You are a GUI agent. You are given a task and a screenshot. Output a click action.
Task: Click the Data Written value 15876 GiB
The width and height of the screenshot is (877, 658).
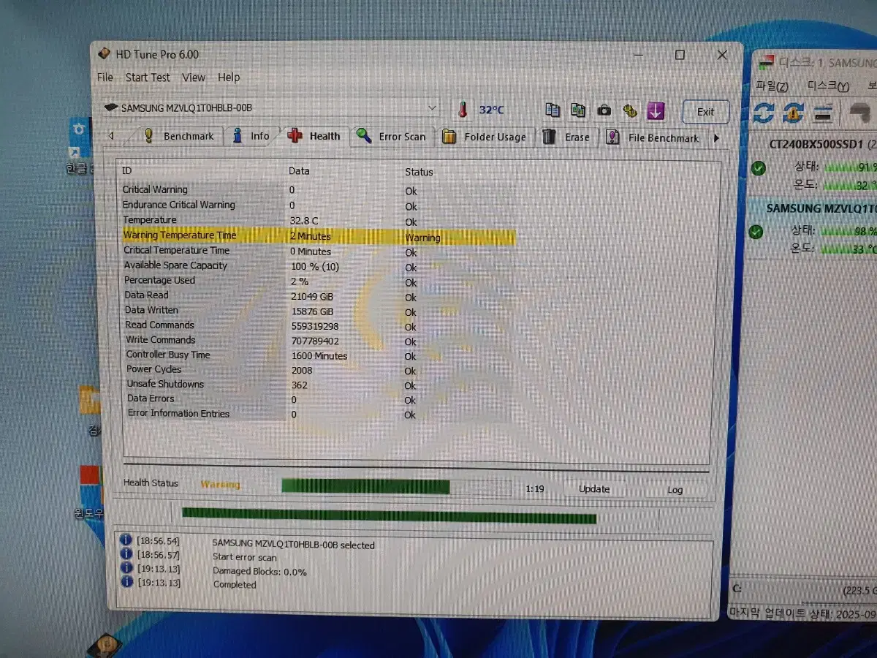tap(312, 311)
